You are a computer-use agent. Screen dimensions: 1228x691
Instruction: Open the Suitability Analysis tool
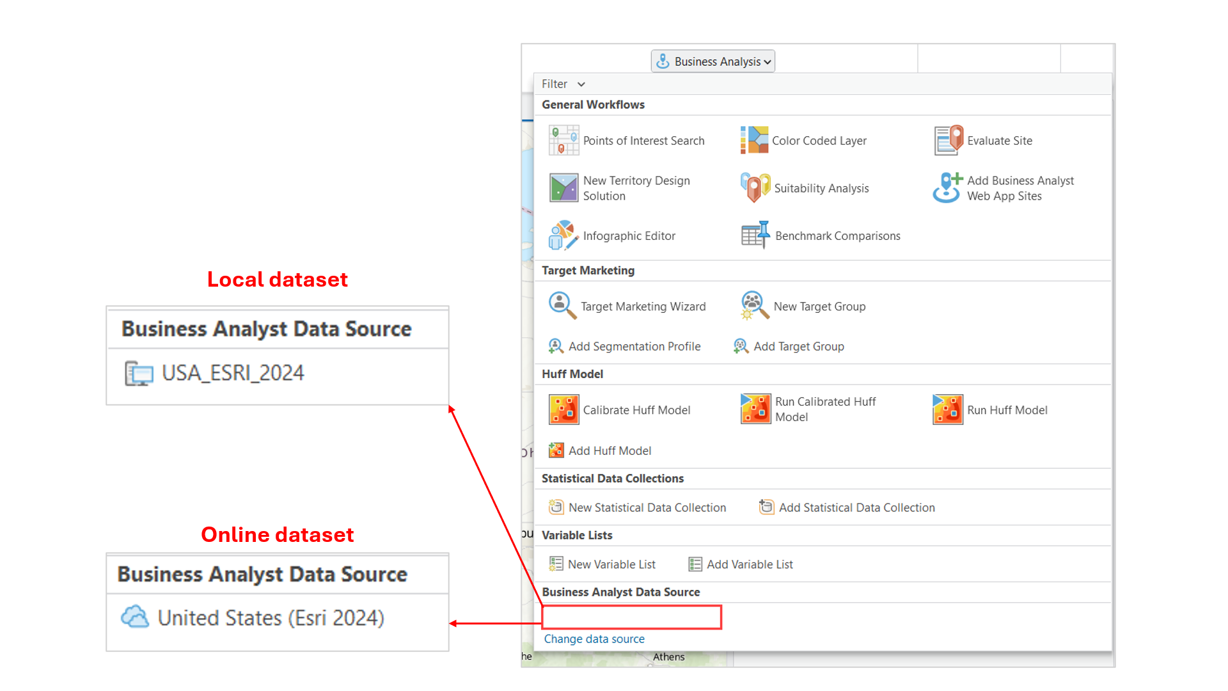click(x=821, y=188)
